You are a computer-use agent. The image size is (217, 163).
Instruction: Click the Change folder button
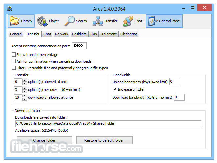pos(44,140)
